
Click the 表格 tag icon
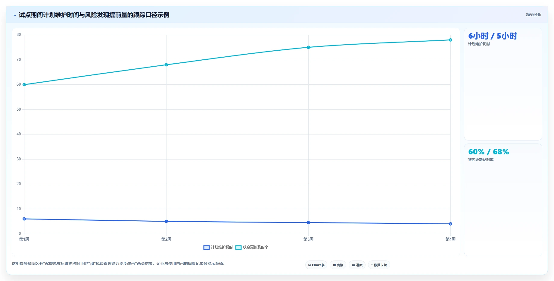pyautogui.click(x=334, y=265)
